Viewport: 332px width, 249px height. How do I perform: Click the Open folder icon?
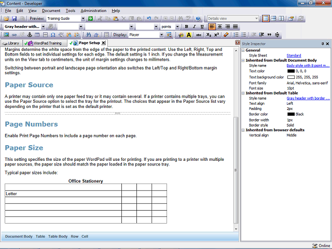click(6, 19)
